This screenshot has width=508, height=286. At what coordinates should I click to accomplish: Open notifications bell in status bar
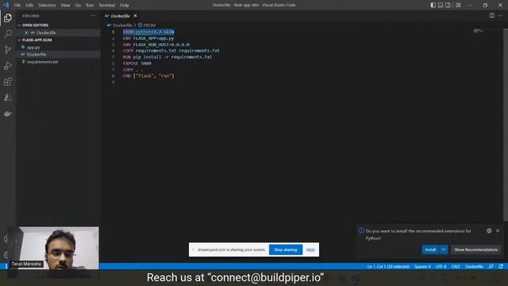(501, 266)
